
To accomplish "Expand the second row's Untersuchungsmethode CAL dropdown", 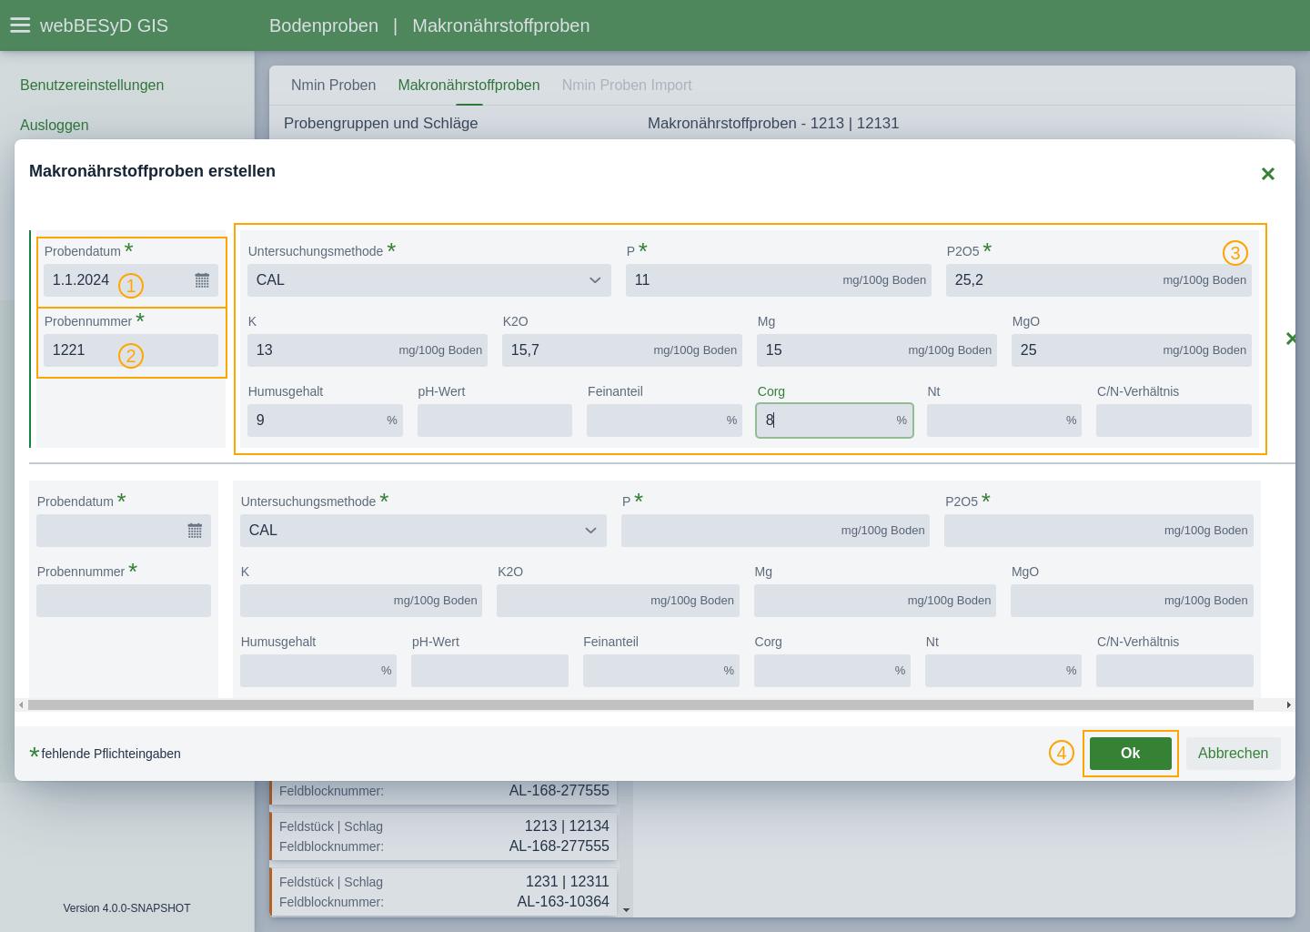I will tap(423, 531).
